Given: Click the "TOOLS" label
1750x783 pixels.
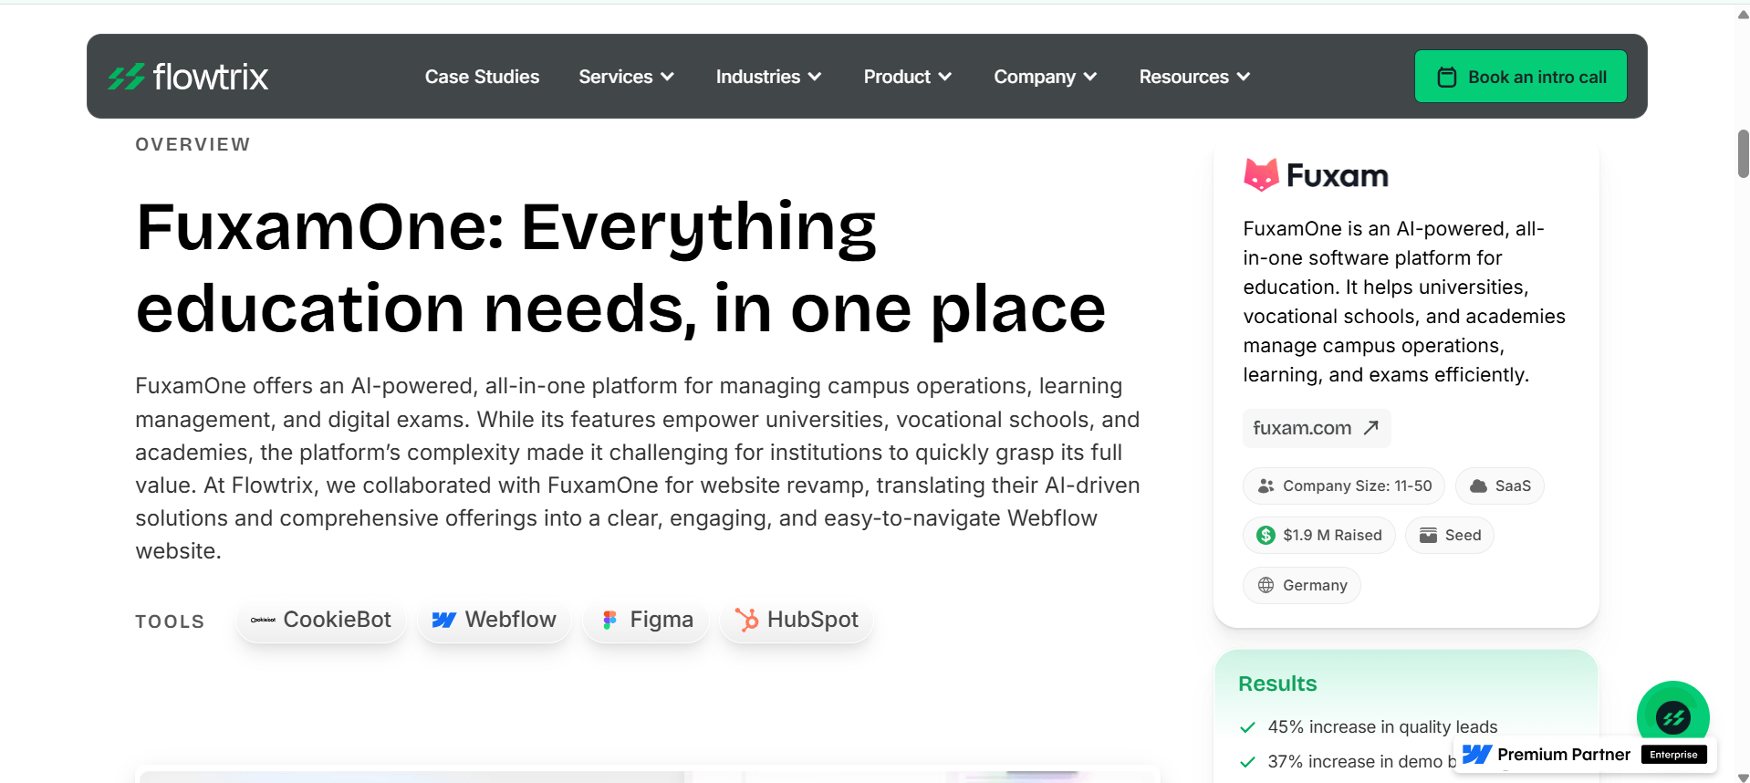Looking at the screenshot, I should click(x=170, y=621).
